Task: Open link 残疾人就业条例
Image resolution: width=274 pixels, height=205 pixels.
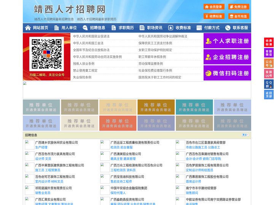Action: 84,64
